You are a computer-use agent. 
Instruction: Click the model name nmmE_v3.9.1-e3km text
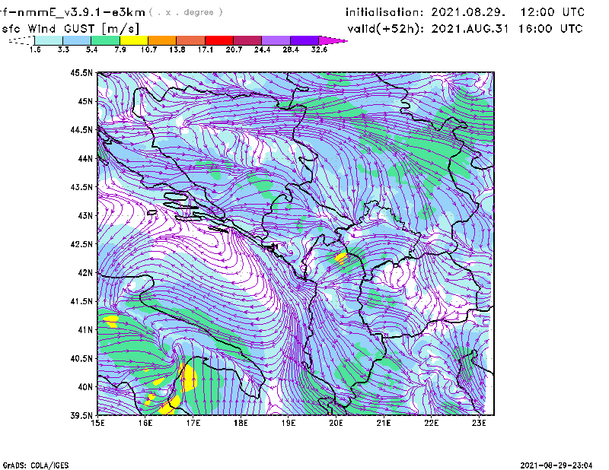81,12
